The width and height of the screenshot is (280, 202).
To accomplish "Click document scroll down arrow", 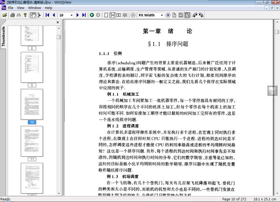I will 277,193.
